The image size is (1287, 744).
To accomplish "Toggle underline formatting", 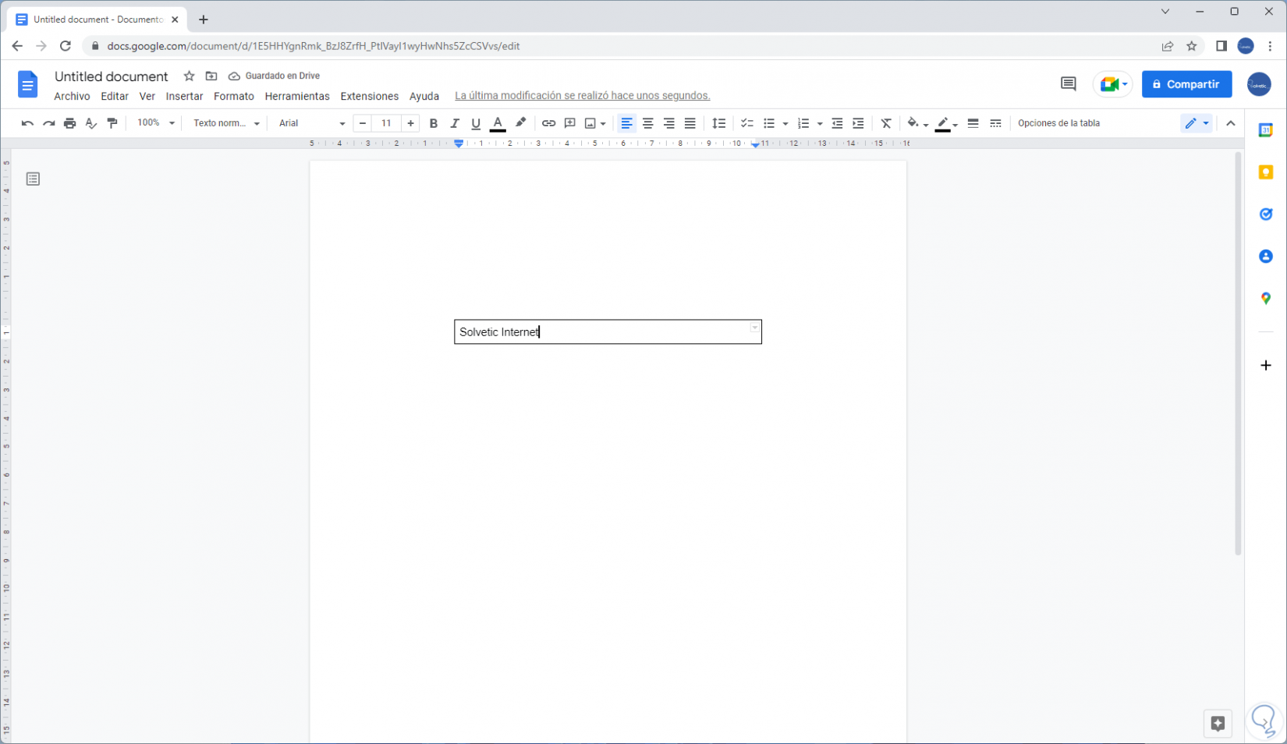I will tap(476, 123).
